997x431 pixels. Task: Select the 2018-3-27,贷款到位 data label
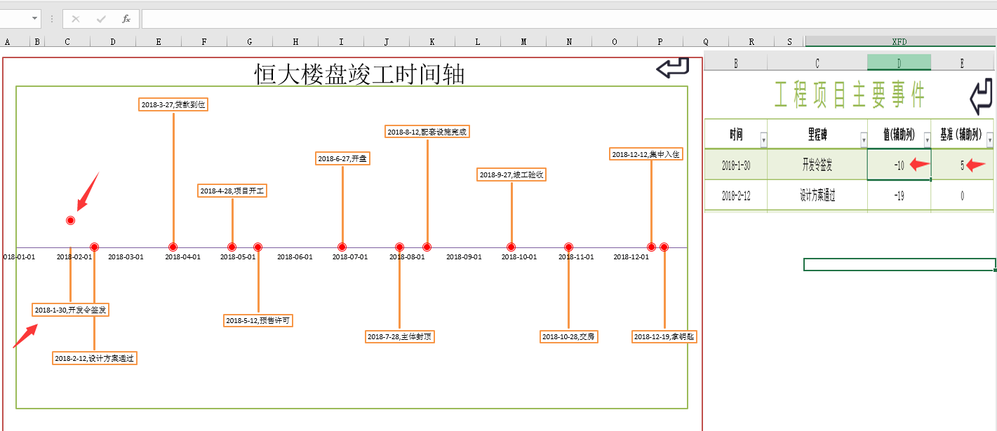tap(173, 104)
